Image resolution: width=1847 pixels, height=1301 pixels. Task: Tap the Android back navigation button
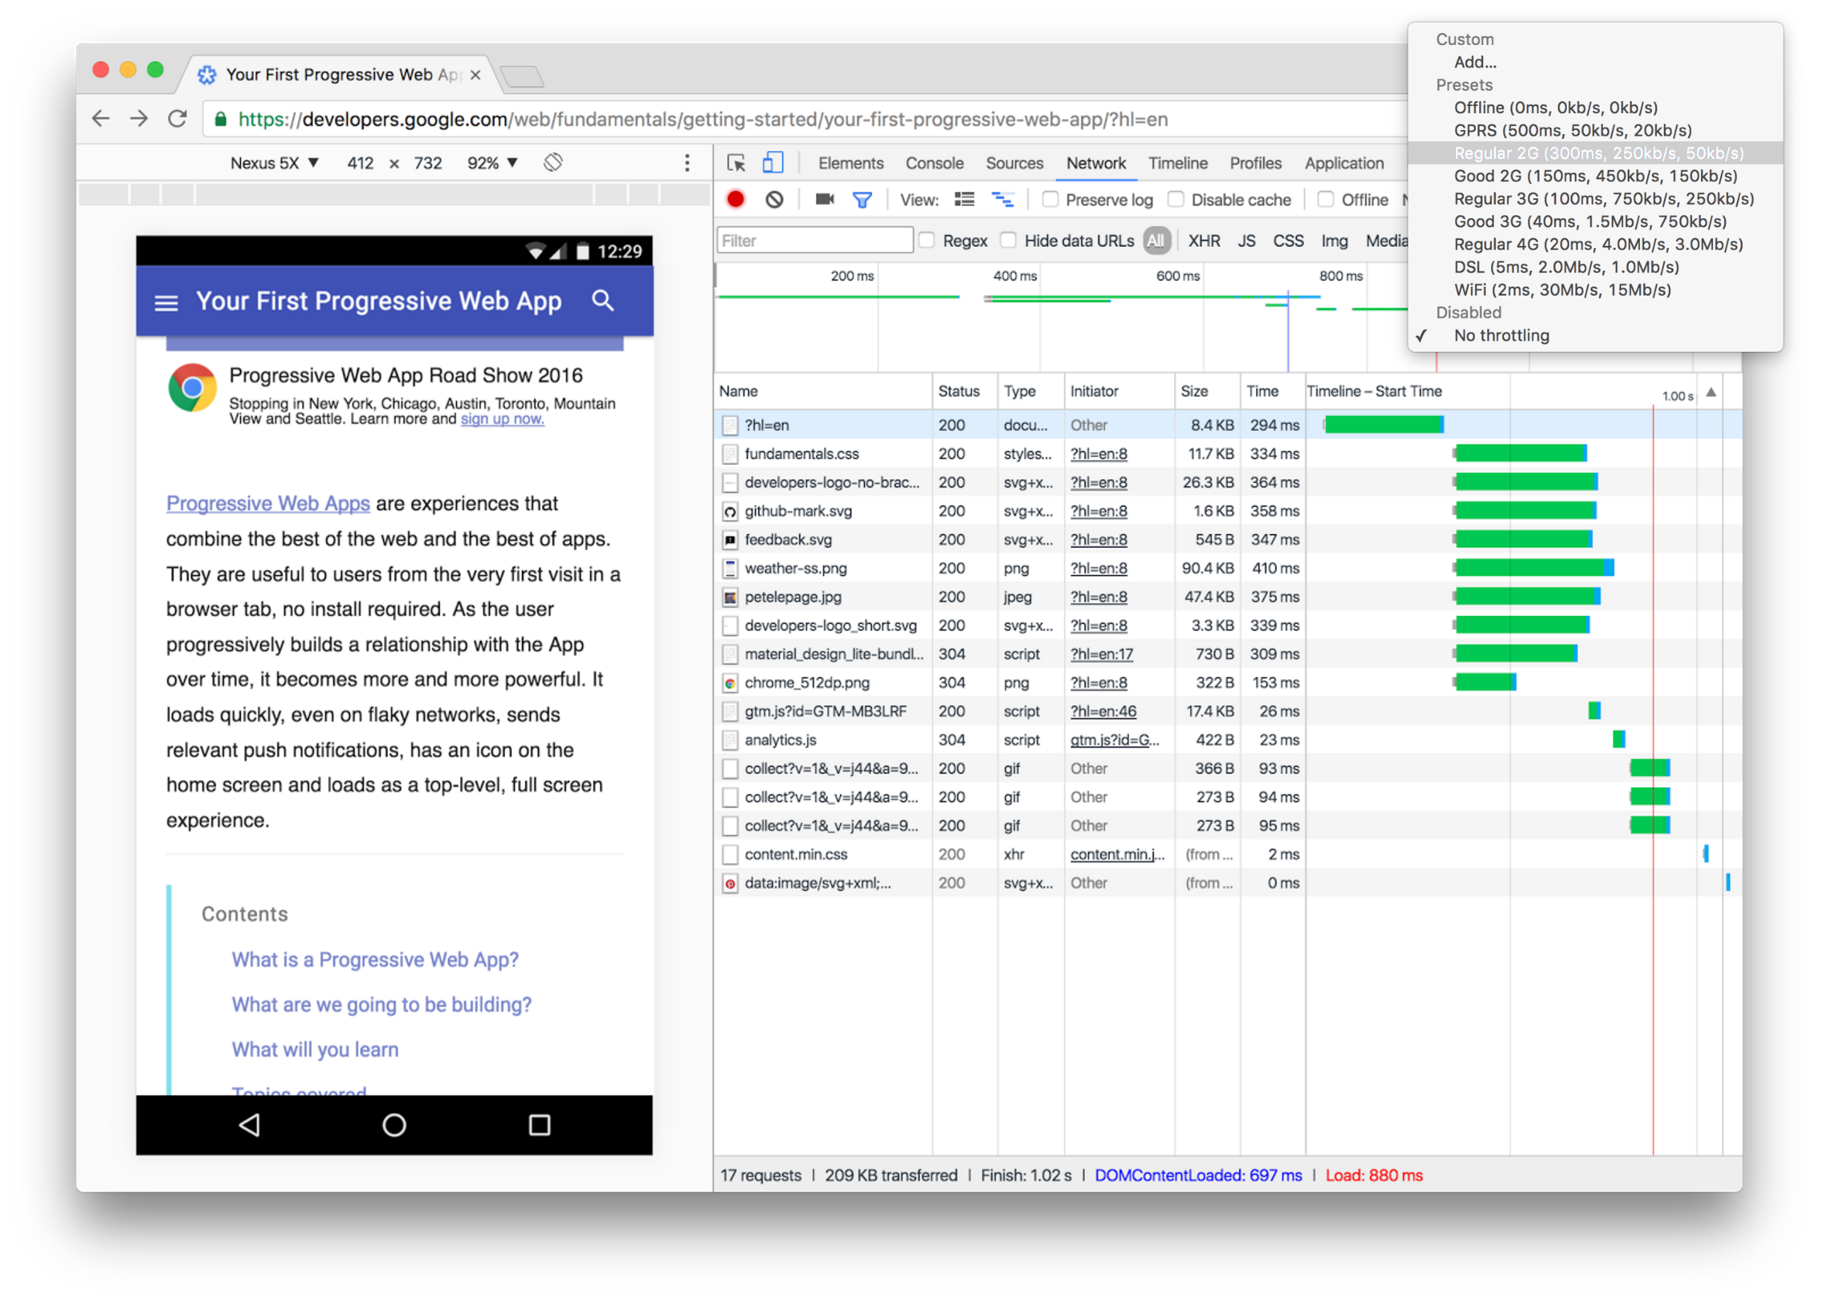[250, 1126]
